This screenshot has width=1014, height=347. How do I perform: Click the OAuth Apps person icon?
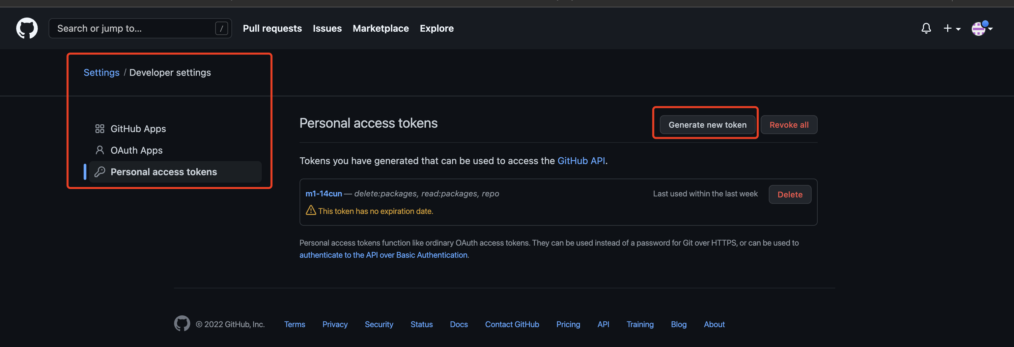pyautogui.click(x=100, y=150)
